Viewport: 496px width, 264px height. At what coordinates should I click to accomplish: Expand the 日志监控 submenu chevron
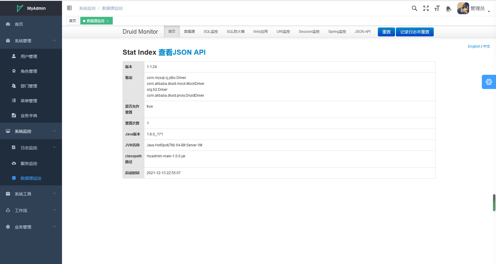coord(54,147)
